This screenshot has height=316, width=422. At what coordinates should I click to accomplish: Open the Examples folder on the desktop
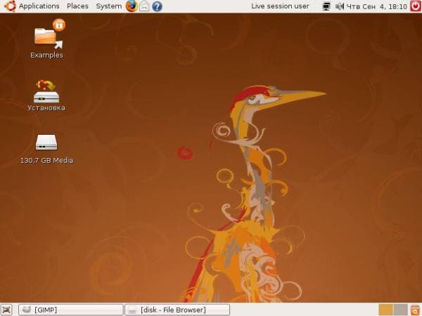tap(49, 34)
